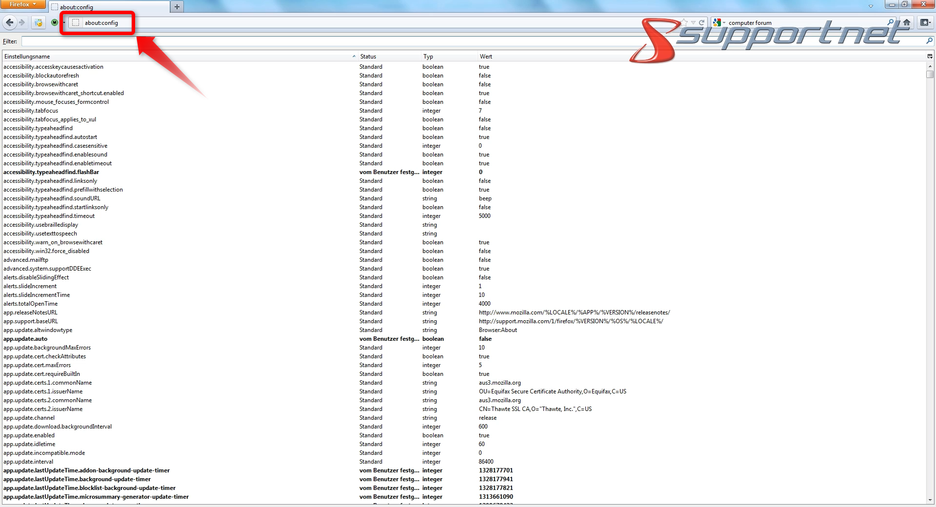Image resolution: width=936 pixels, height=507 pixels.
Task: Open the list-all-tabs dropdown near window controls
Action: tap(871, 7)
